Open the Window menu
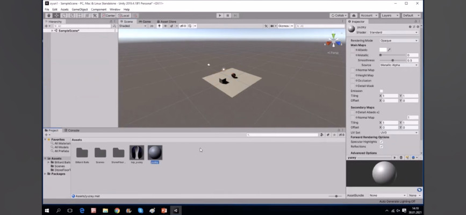Viewport: 466px width, 215px height. click(115, 10)
